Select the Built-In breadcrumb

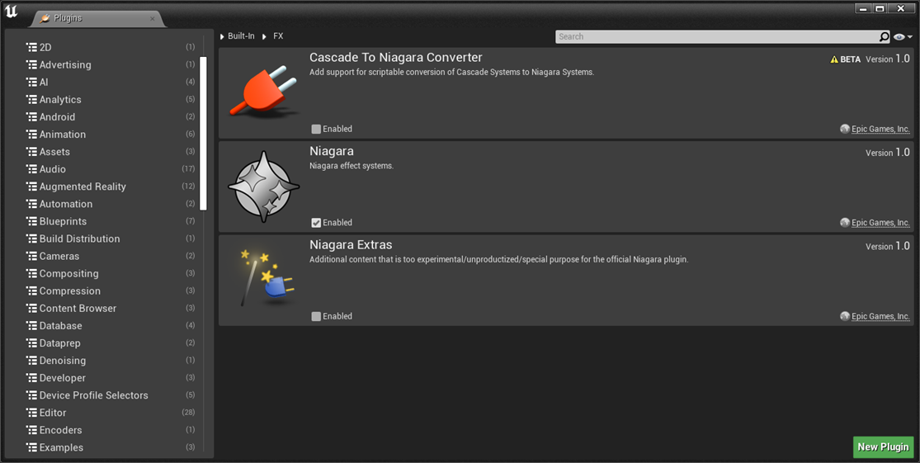click(x=241, y=35)
